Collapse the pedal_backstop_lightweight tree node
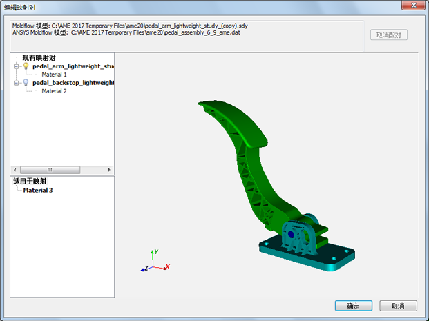This screenshot has height=321, width=429. pos(16,83)
